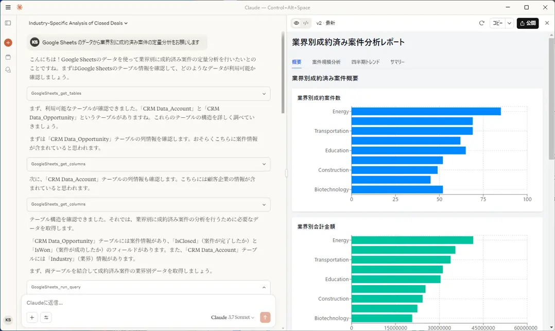Publish the artifact with the 公開 button
555x331 pixels.
click(529, 23)
